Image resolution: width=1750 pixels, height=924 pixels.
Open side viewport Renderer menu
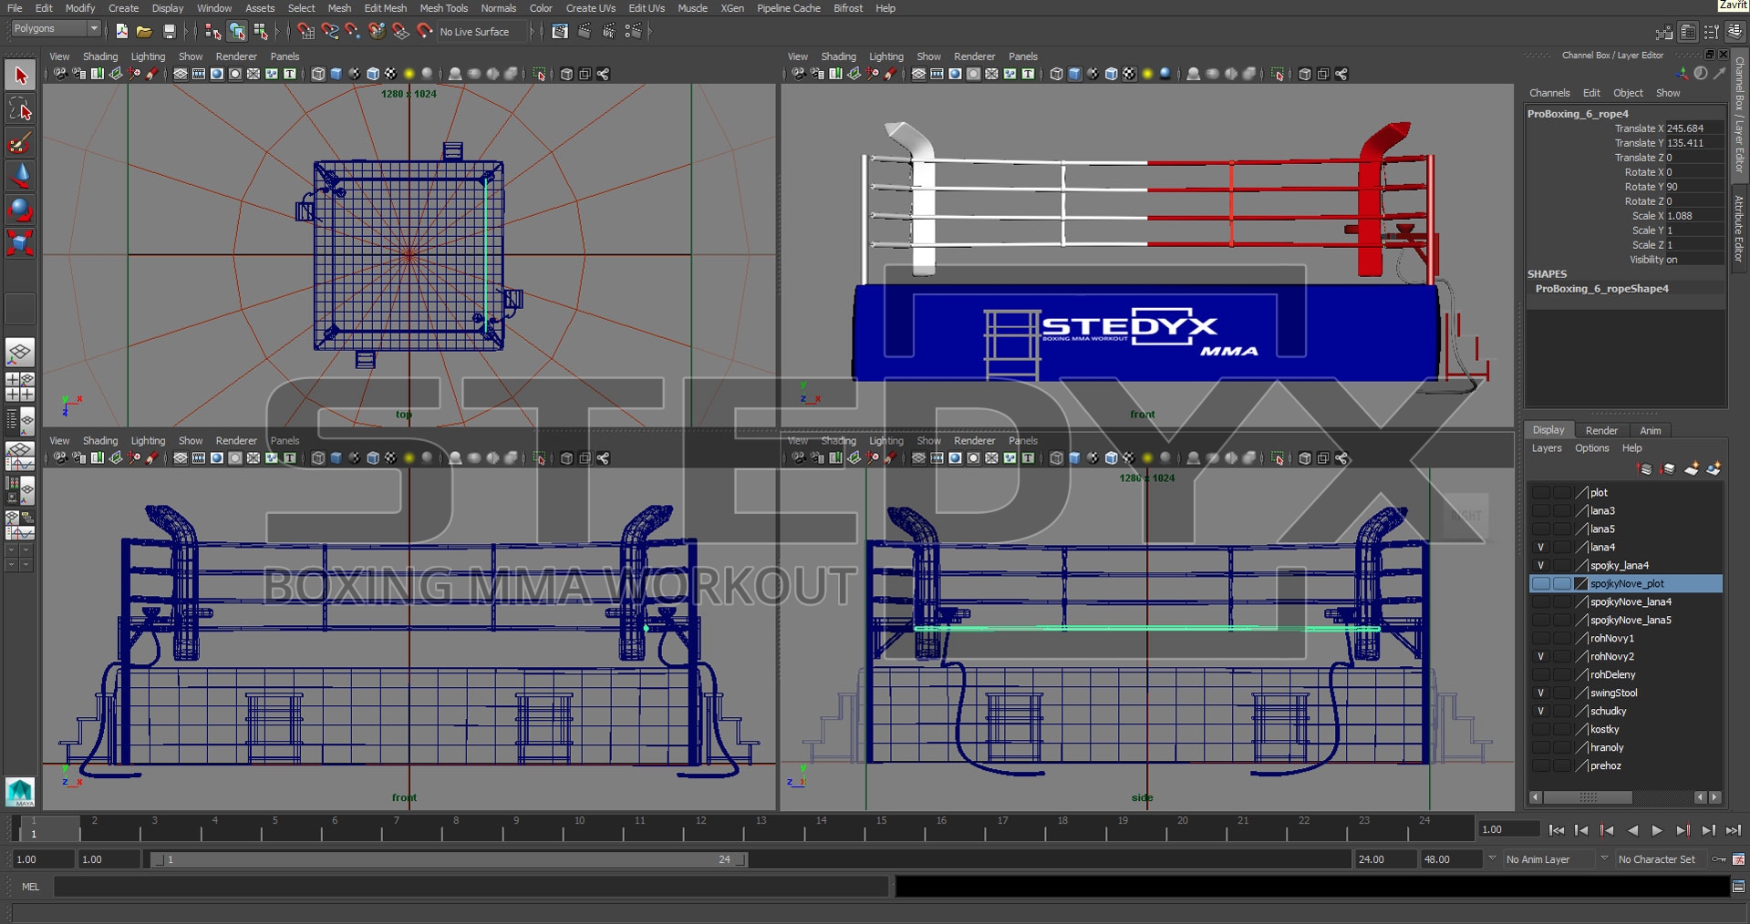click(x=975, y=441)
